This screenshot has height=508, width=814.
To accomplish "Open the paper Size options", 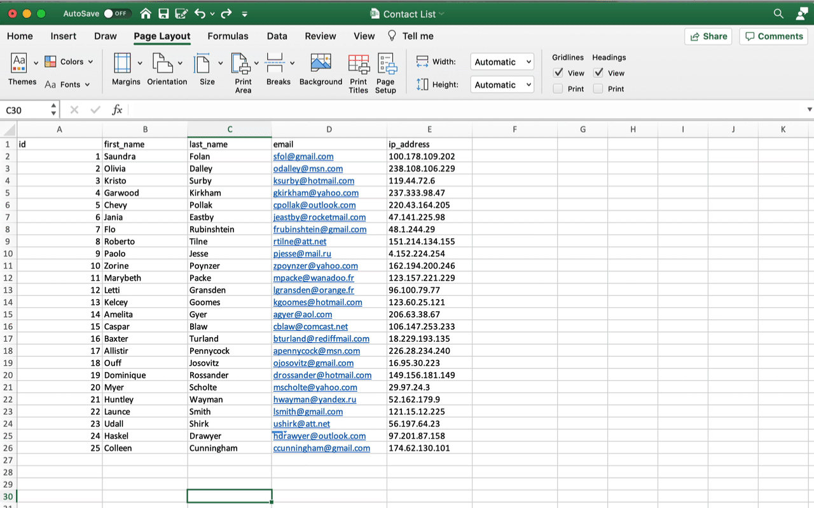I will click(x=207, y=69).
